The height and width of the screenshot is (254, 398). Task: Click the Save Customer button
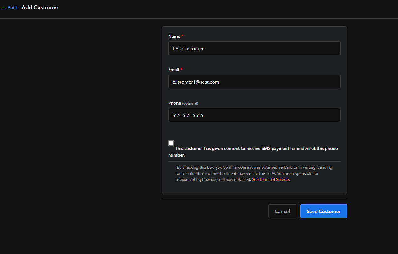coord(323,211)
